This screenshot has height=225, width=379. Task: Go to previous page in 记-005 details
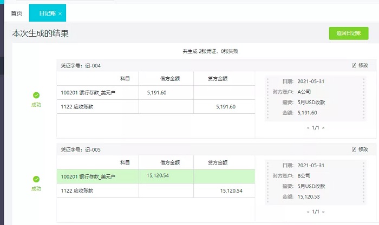308,212
